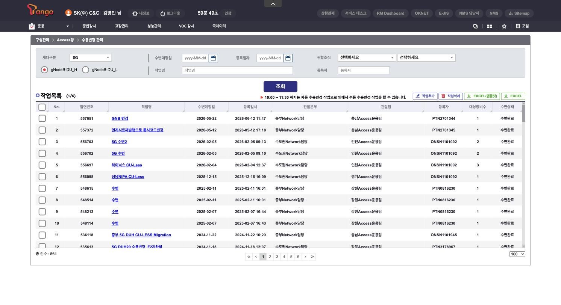
Task: Collapse top header with chevron-up
Action: pyautogui.click(x=273, y=3)
